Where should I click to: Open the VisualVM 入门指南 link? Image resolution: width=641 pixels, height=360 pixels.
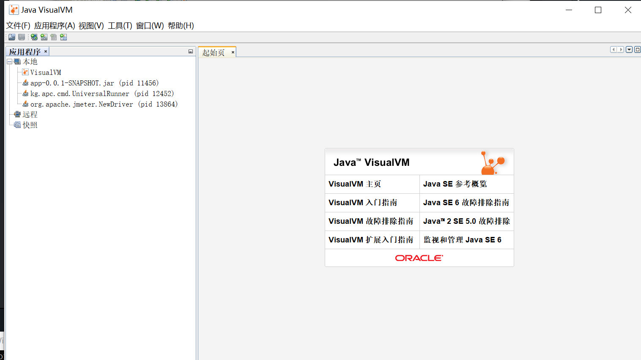(x=363, y=203)
